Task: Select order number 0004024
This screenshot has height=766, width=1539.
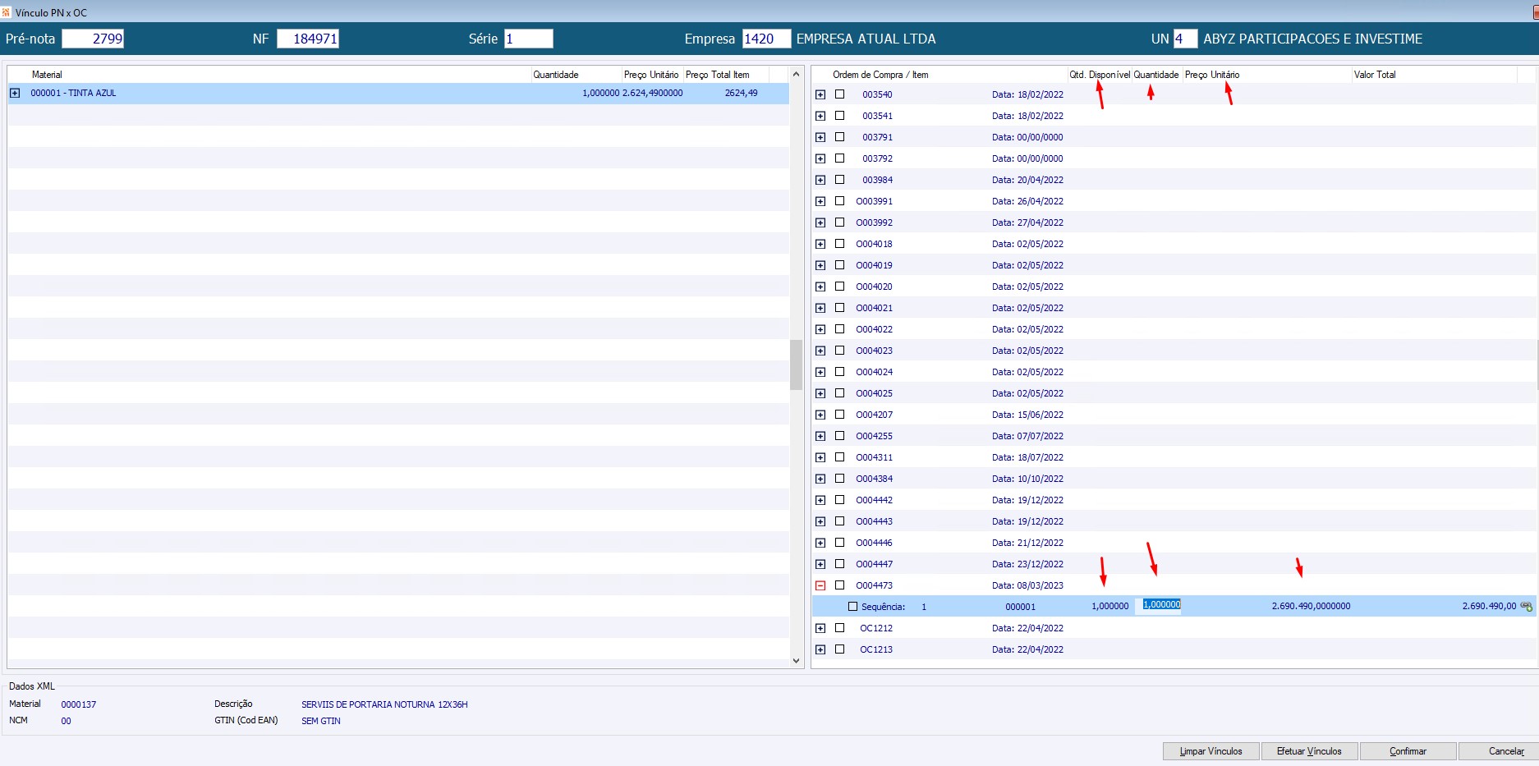Action: pyautogui.click(x=874, y=372)
